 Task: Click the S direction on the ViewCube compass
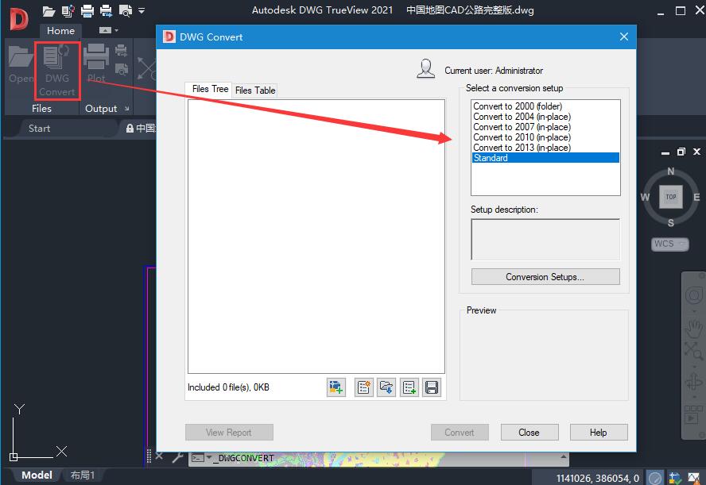[671, 223]
